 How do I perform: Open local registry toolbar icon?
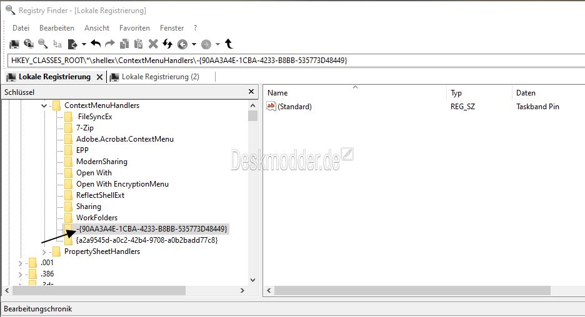click(x=14, y=44)
